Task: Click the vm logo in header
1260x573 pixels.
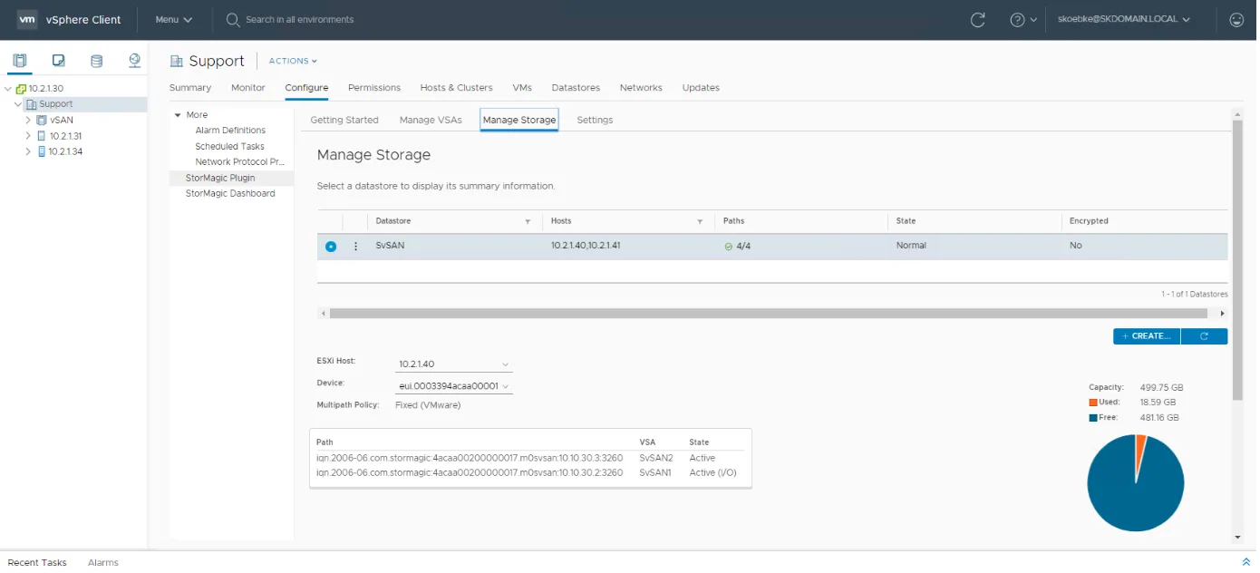Action: coord(28,19)
